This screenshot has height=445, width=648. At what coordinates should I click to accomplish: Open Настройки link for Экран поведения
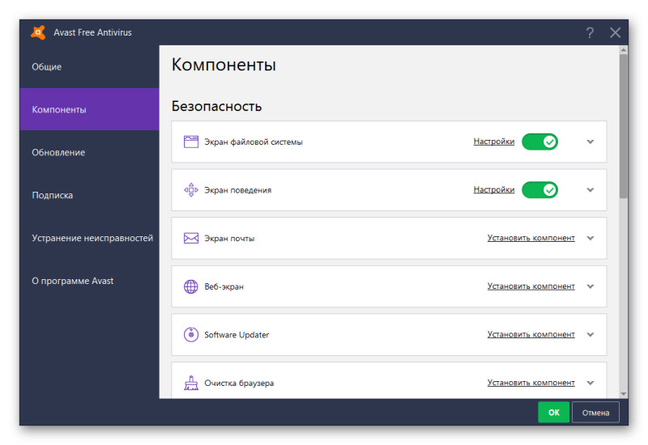494,190
